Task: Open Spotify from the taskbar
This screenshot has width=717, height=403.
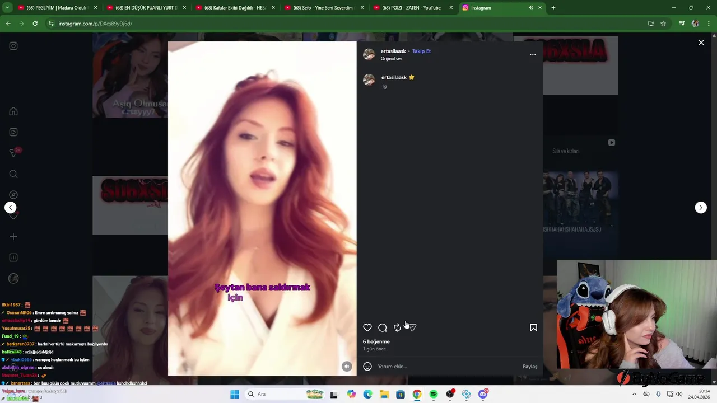Action: [x=434, y=394]
